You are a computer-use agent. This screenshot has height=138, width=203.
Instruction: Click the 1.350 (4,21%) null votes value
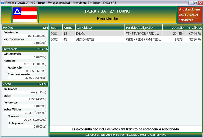[x=37, y=99]
